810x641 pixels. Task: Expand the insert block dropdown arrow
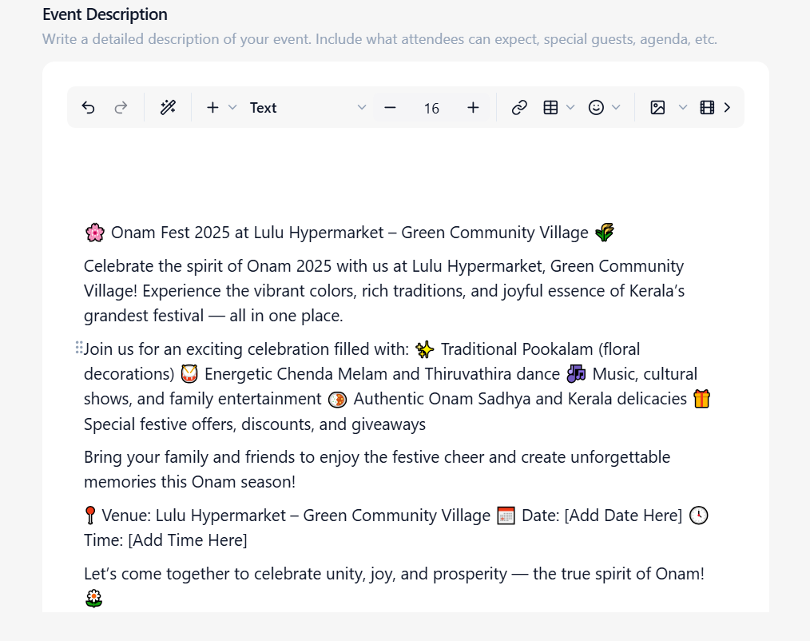tap(232, 108)
